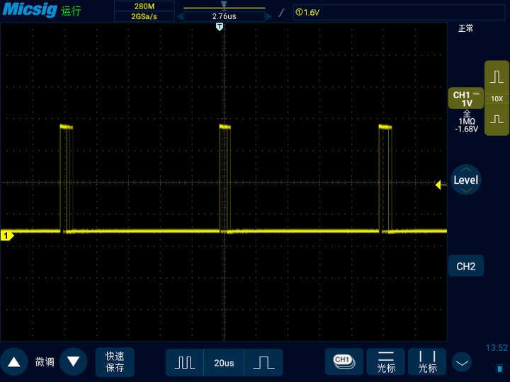510x382 pixels.
Task: Tap the 正常 trigger mode label
Action: pyautogui.click(x=465, y=28)
